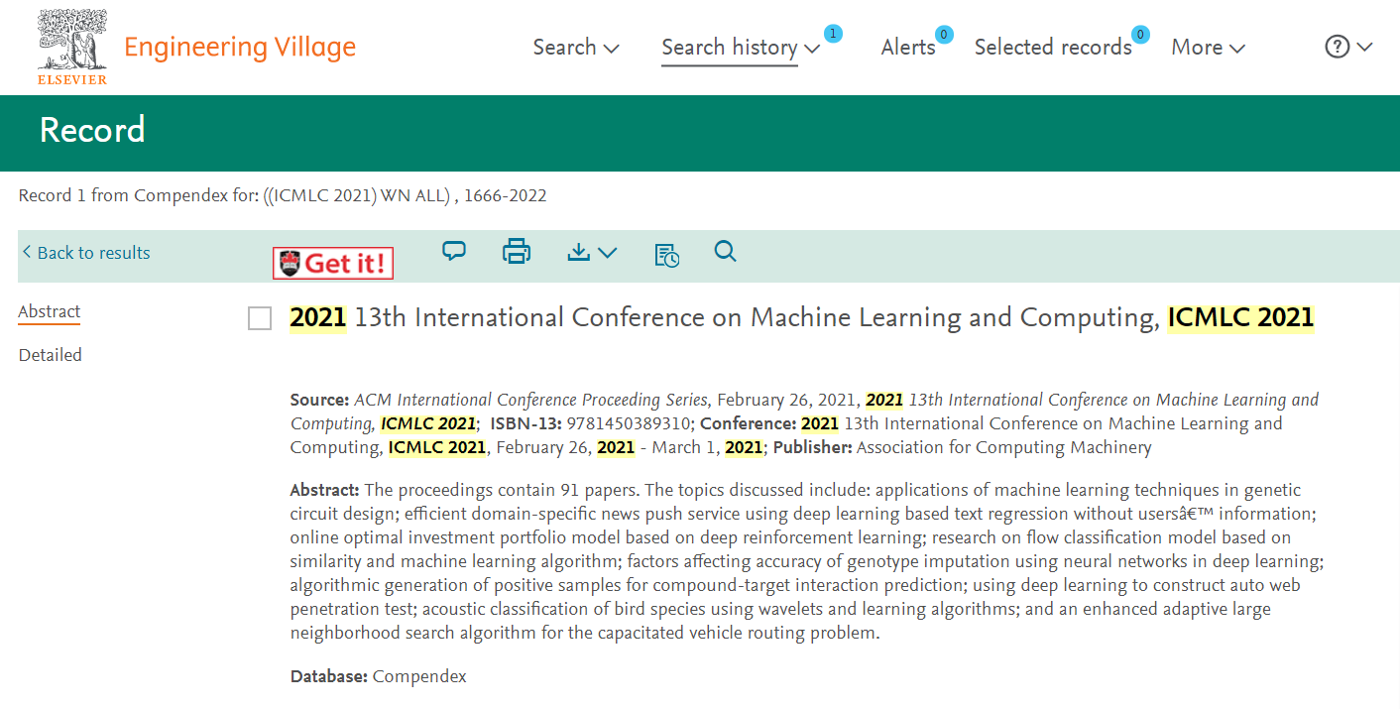Expand the Search menu
1400x709 pixels.
point(576,47)
